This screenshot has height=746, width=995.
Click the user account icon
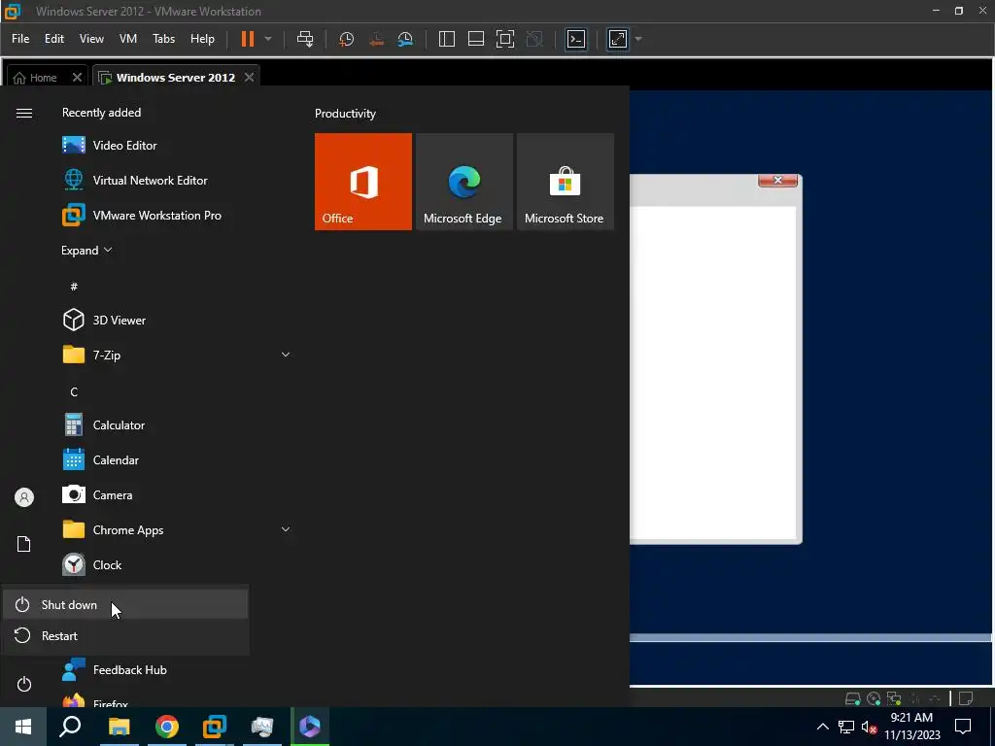pos(24,497)
